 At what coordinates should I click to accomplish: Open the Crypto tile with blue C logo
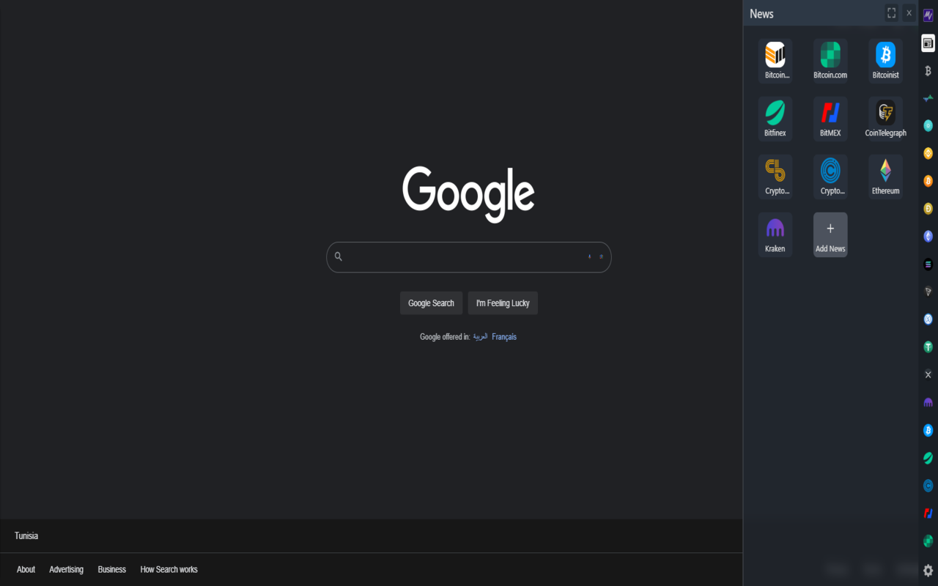point(830,177)
